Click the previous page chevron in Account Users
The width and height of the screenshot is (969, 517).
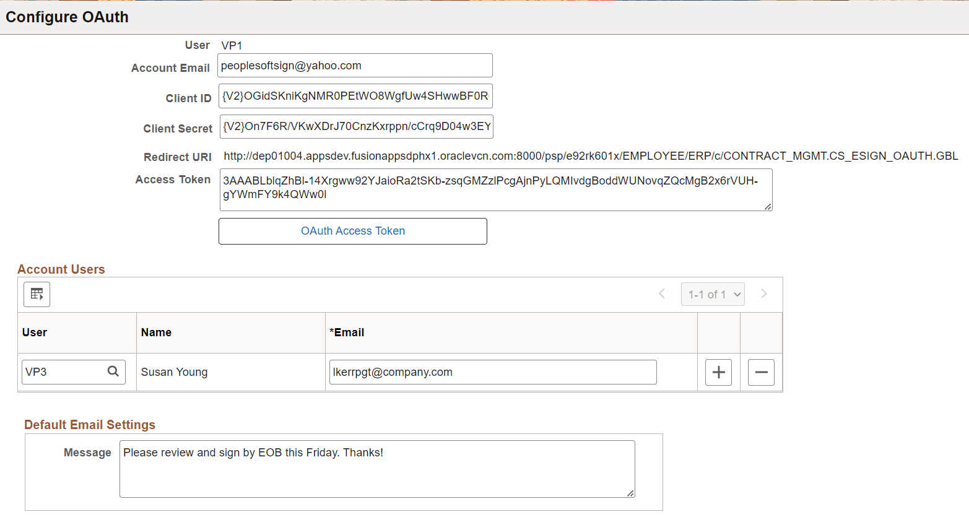(661, 293)
